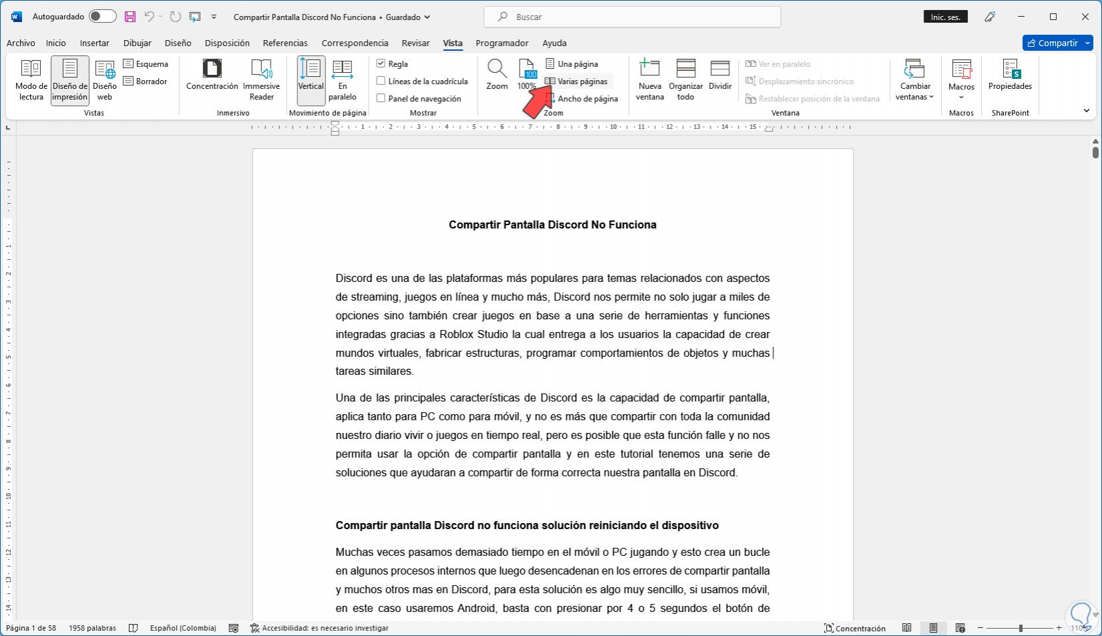The width and height of the screenshot is (1102, 636).
Task: Select Vertical page movement
Action: tap(311, 80)
